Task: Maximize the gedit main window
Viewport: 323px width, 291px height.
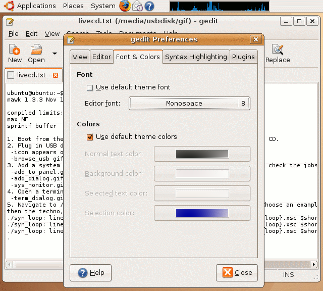Action: [299, 21]
